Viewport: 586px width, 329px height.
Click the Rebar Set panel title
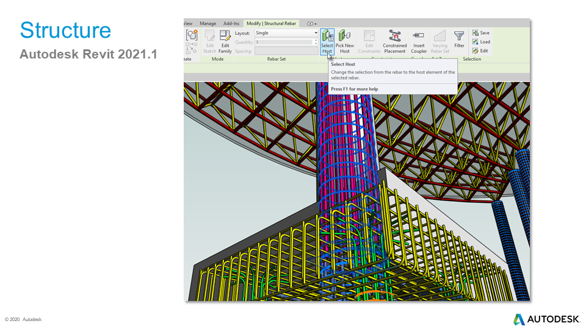[276, 59]
